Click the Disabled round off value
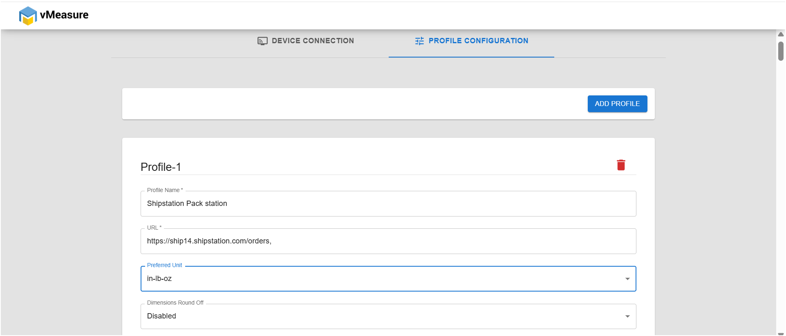The width and height of the screenshot is (786, 336). point(161,316)
